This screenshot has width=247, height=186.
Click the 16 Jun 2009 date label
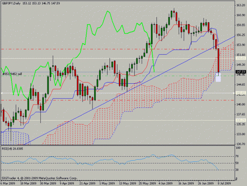point(186,183)
